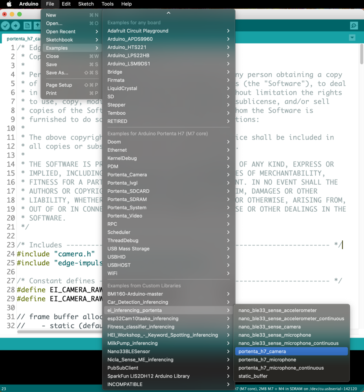Open the Portenta_Video examples submenu
The image size is (364, 392).
click(168, 216)
